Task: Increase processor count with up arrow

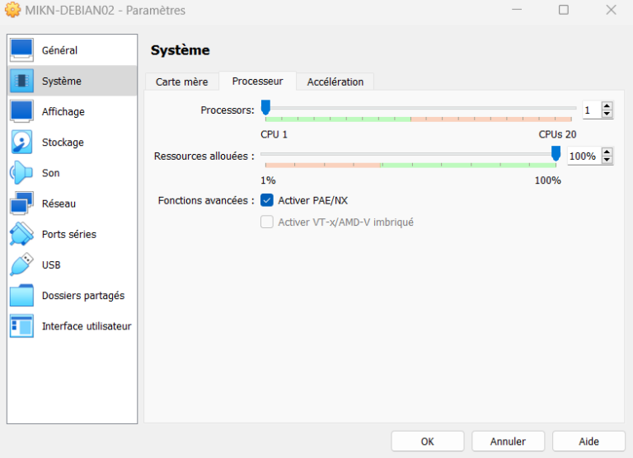Action: click(x=607, y=105)
